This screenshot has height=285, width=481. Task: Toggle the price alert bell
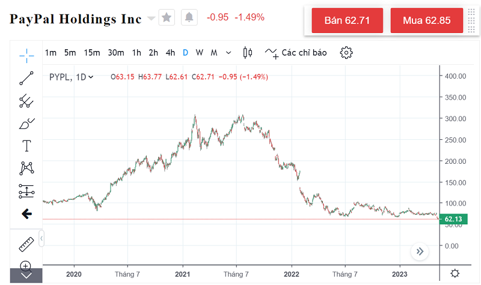189,17
